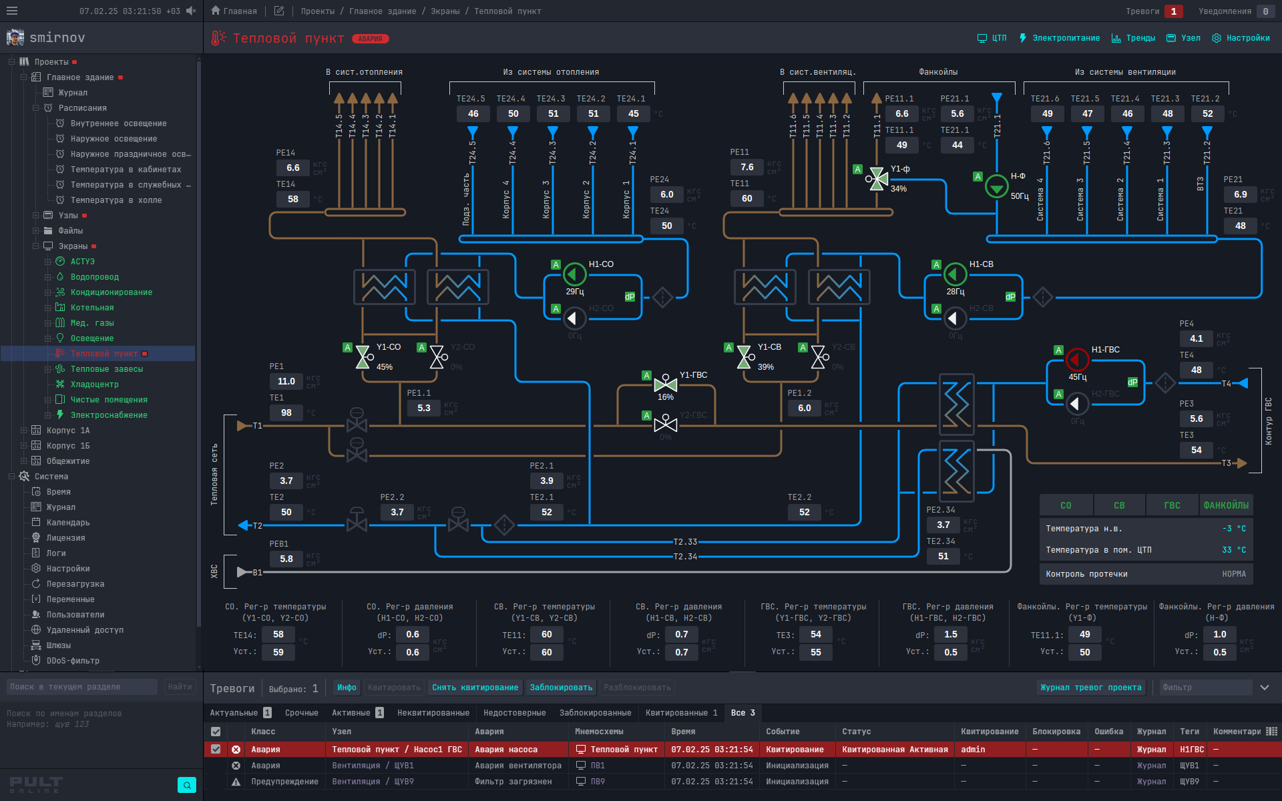Click the Снять квитирование button
This screenshot has width=1282, height=801.
pos(475,687)
